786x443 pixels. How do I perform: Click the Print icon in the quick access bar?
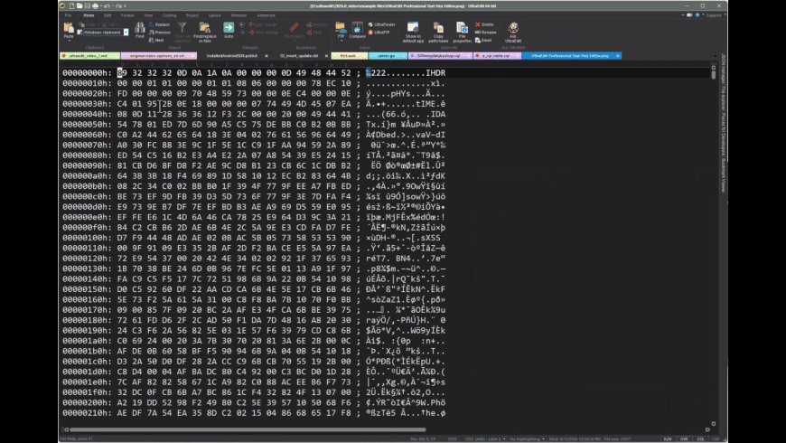95,6
